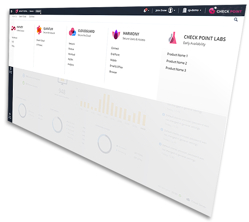Image resolution: width=249 pixels, height=222 pixels.
Task: Select Policy under Infinity
Action: coord(13,46)
